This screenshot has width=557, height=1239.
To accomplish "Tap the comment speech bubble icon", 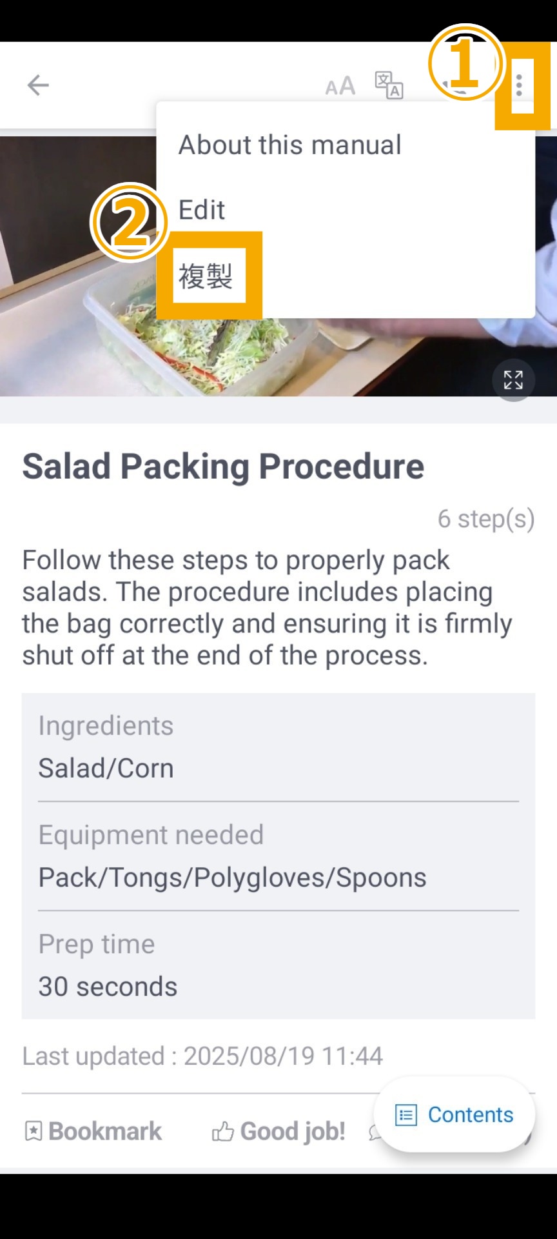I will pyautogui.click(x=375, y=1131).
